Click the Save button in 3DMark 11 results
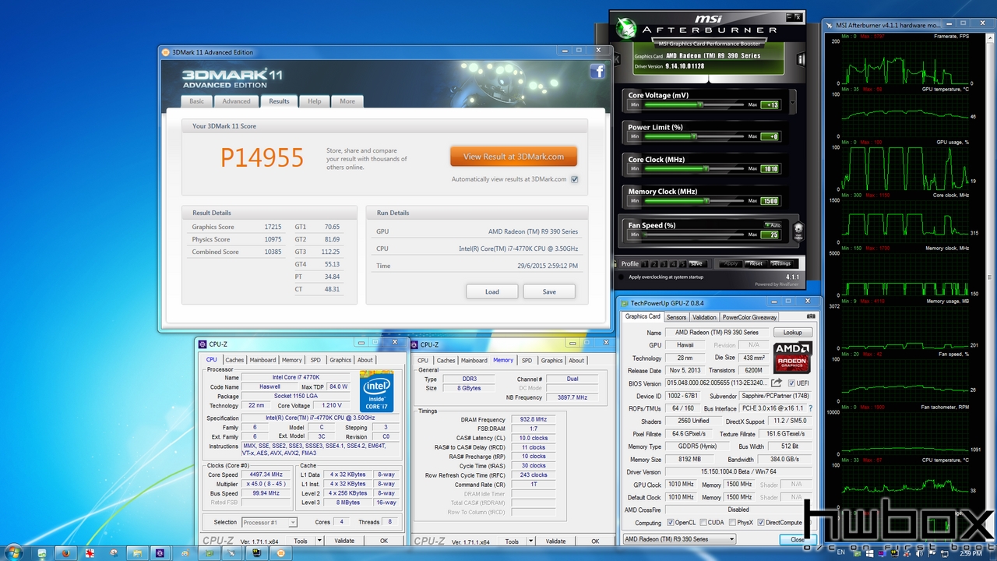Viewport: 997px width, 561px height. pos(549,291)
